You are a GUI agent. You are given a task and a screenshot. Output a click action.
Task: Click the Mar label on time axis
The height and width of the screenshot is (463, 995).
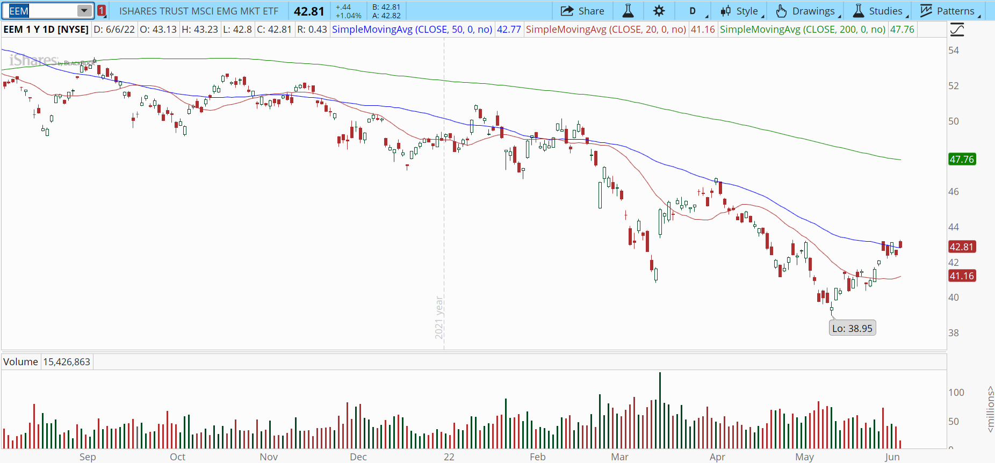(x=619, y=457)
